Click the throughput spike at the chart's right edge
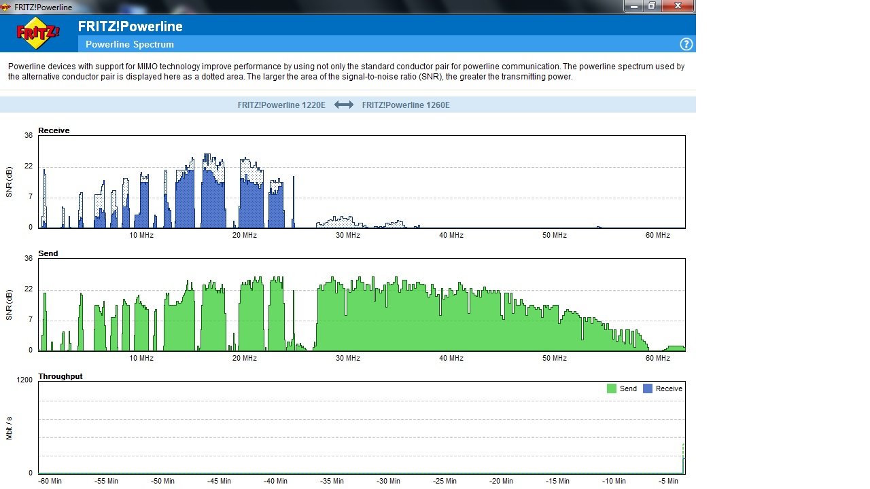 684,459
